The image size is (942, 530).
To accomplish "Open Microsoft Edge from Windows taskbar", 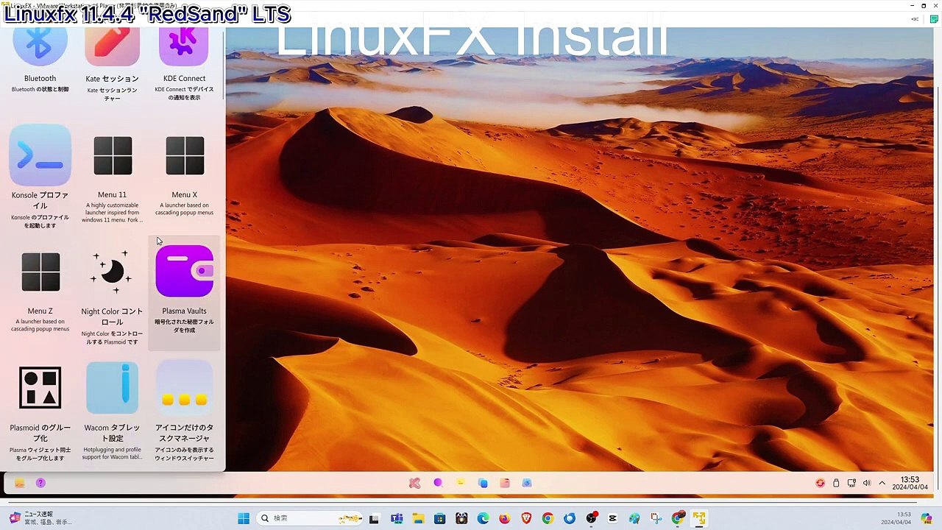I will click(483, 518).
